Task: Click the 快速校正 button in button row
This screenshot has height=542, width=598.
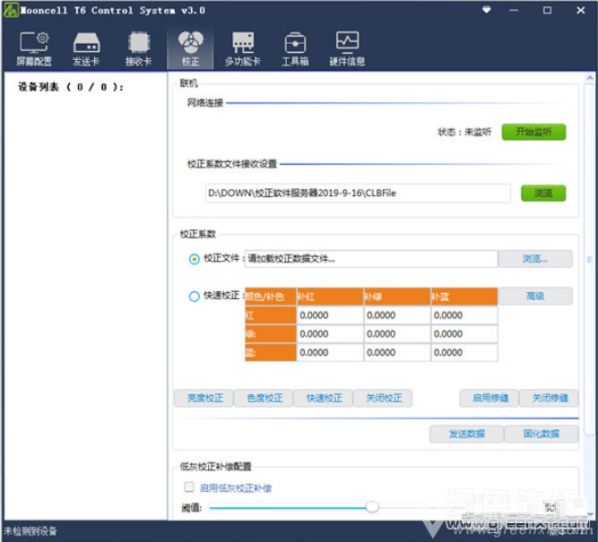Action: pos(324,399)
